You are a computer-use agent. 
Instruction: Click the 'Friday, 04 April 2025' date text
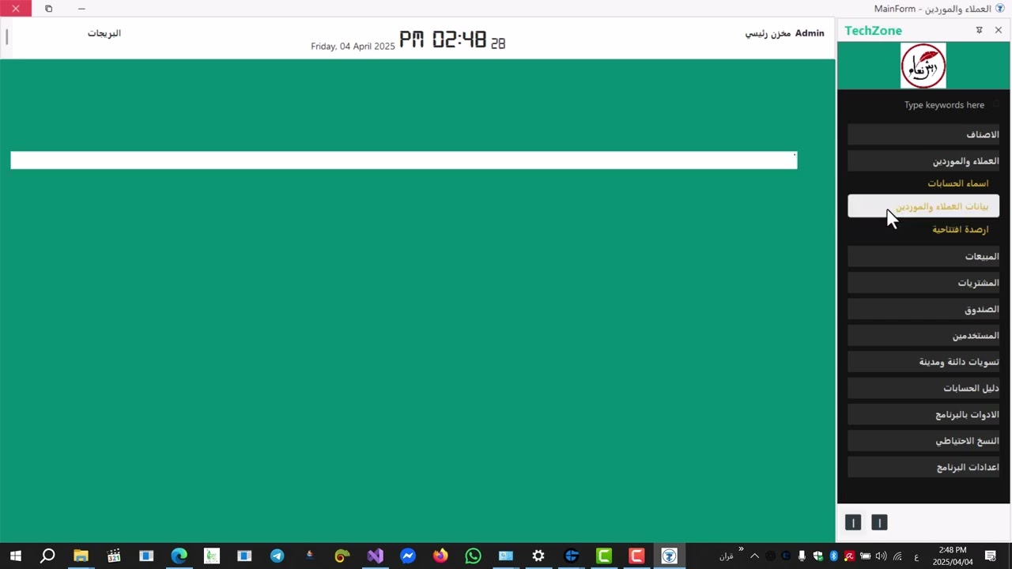click(353, 46)
